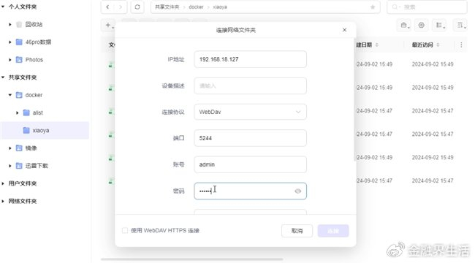Open the sort order icon
This screenshot has height=263, width=475.
(460, 25)
